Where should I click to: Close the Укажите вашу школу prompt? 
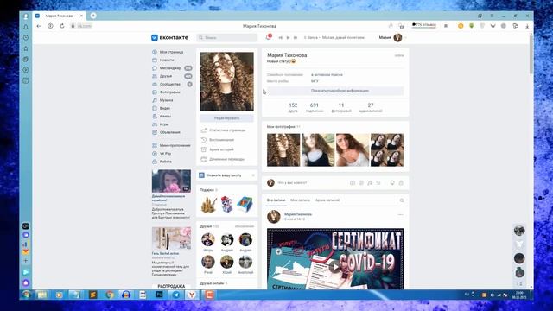click(253, 175)
